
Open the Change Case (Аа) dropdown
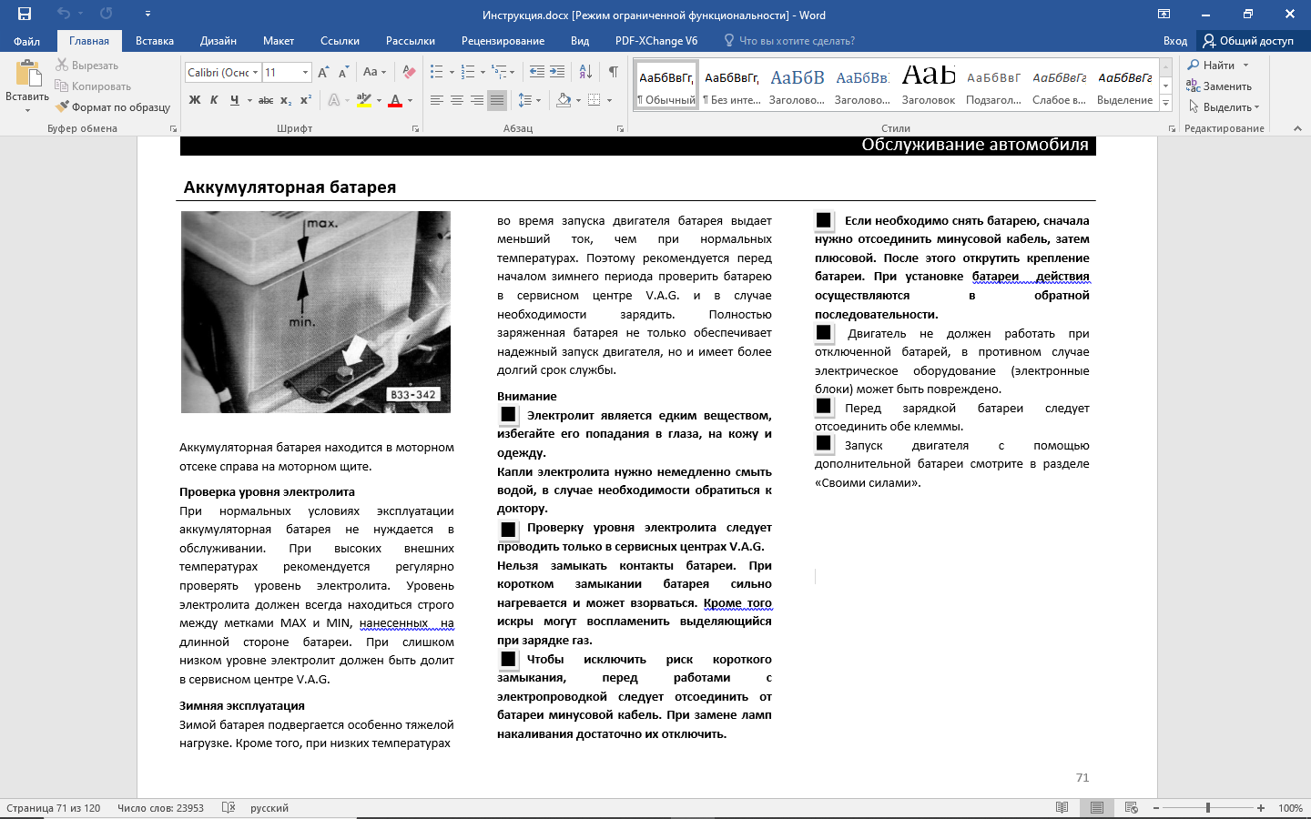[374, 72]
